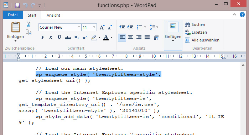The image size is (249, 135).
Task: Open the Datei menu
Action: pyautogui.click(x=13, y=15)
